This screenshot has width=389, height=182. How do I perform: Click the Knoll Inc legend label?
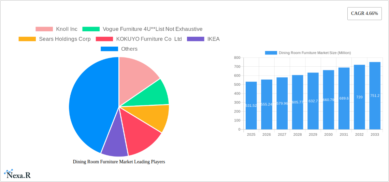click(67, 29)
